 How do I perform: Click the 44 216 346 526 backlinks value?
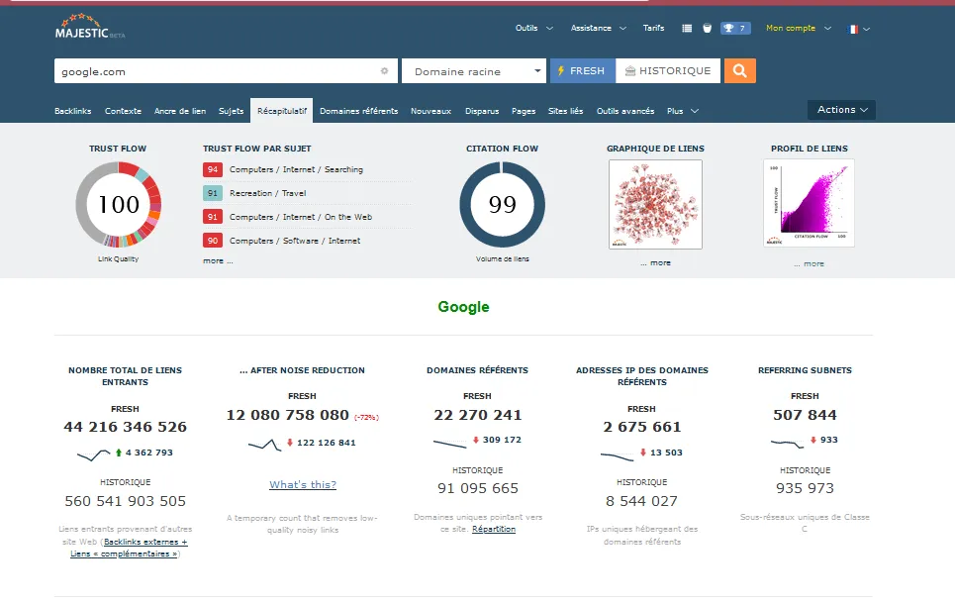tap(125, 427)
